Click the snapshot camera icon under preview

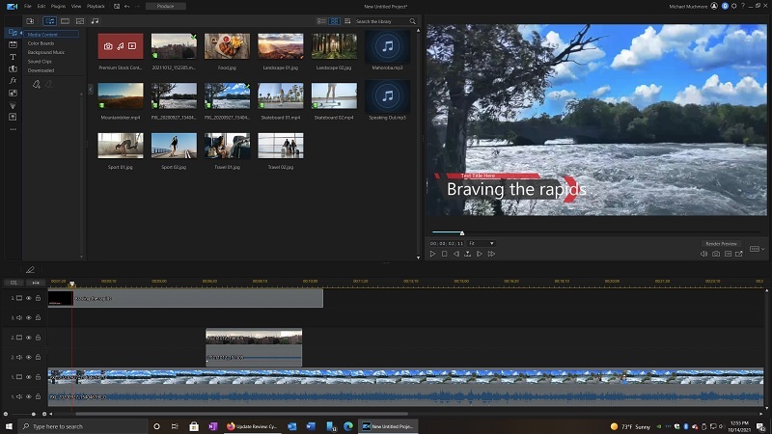715,254
